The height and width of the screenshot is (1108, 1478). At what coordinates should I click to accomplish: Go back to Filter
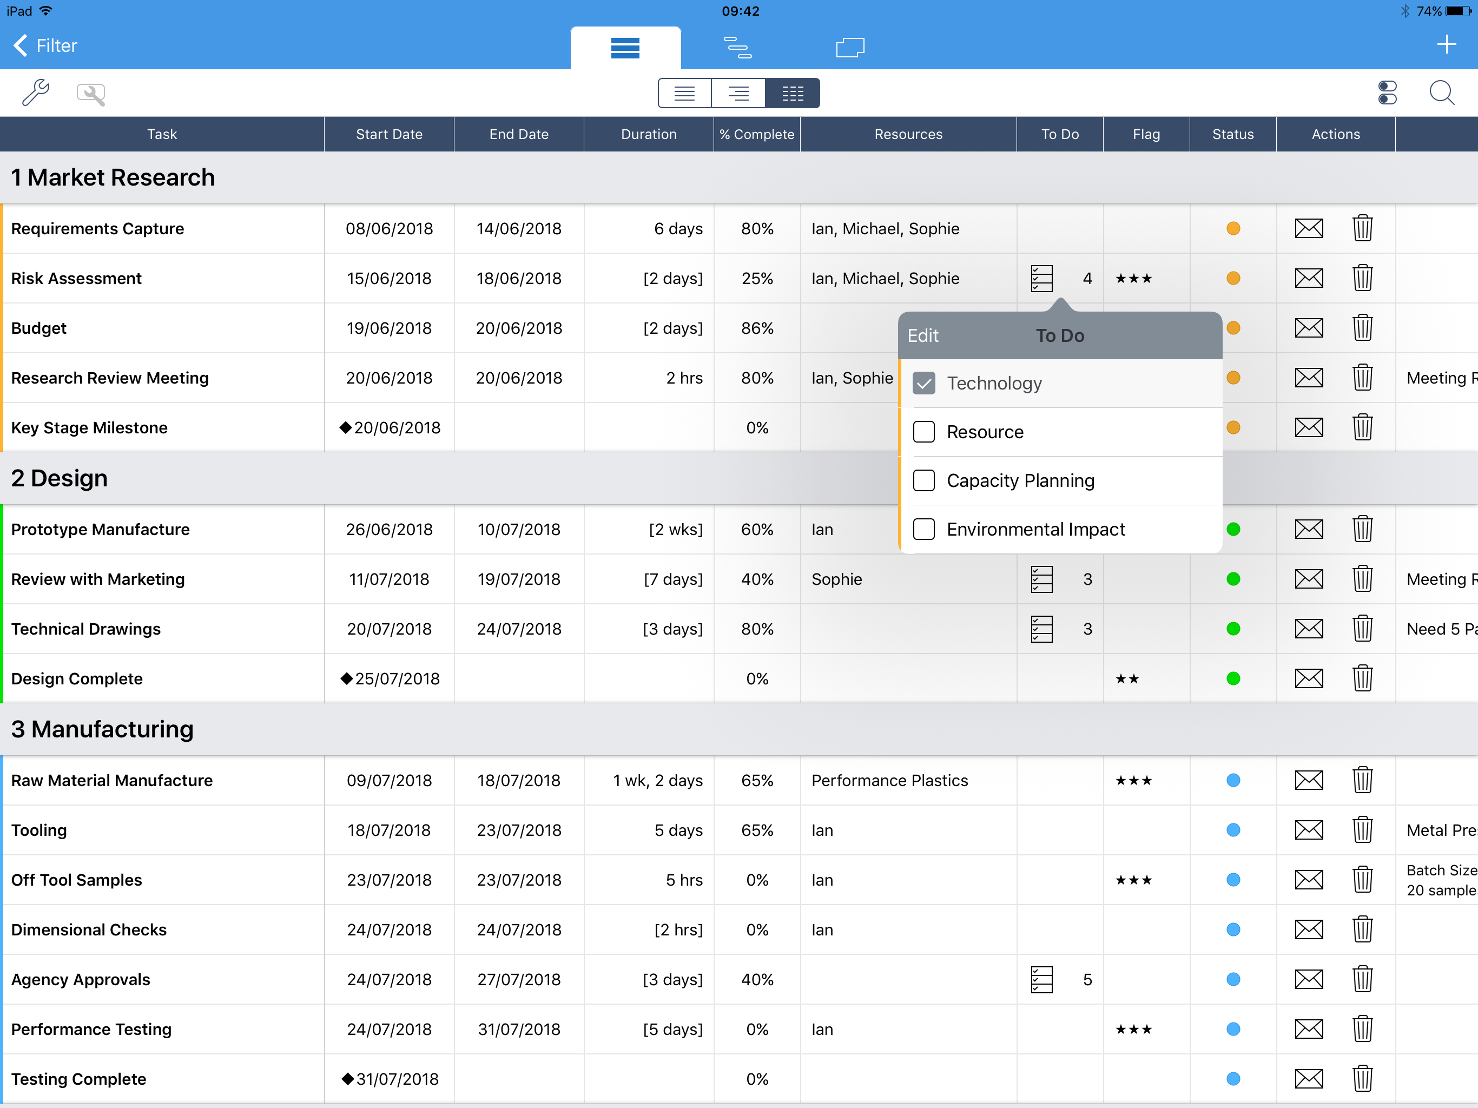point(45,45)
